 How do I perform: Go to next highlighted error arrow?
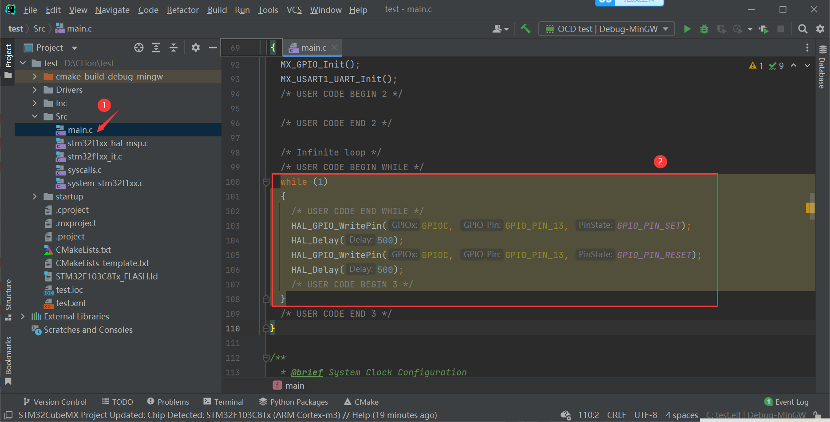[807, 66]
